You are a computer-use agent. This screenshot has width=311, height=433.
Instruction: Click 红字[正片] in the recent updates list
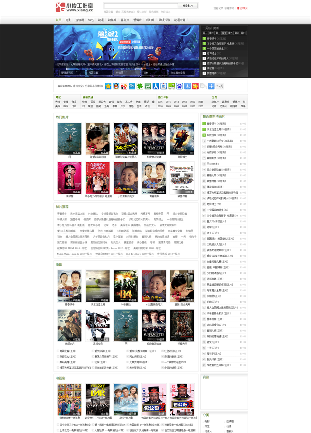click(212, 227)
